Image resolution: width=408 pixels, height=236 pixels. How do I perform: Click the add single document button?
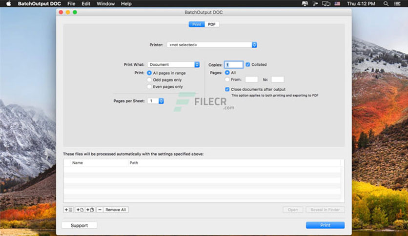click(x=80, y=210)
